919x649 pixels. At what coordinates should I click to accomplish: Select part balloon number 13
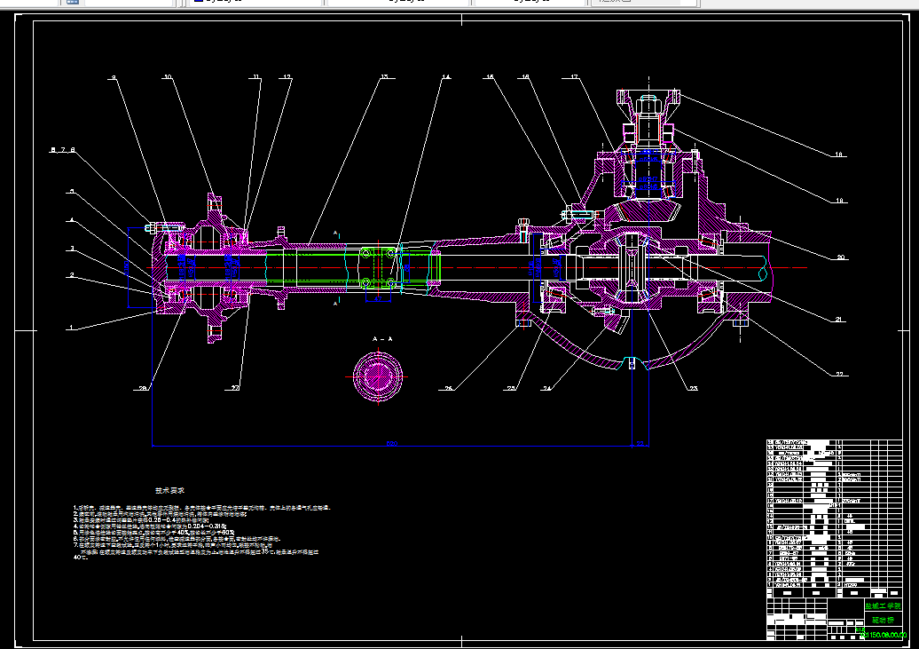coord(384,77)
